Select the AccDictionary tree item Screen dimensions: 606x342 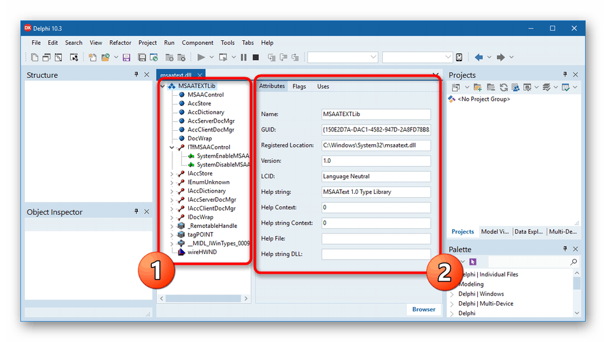[206, 112]
